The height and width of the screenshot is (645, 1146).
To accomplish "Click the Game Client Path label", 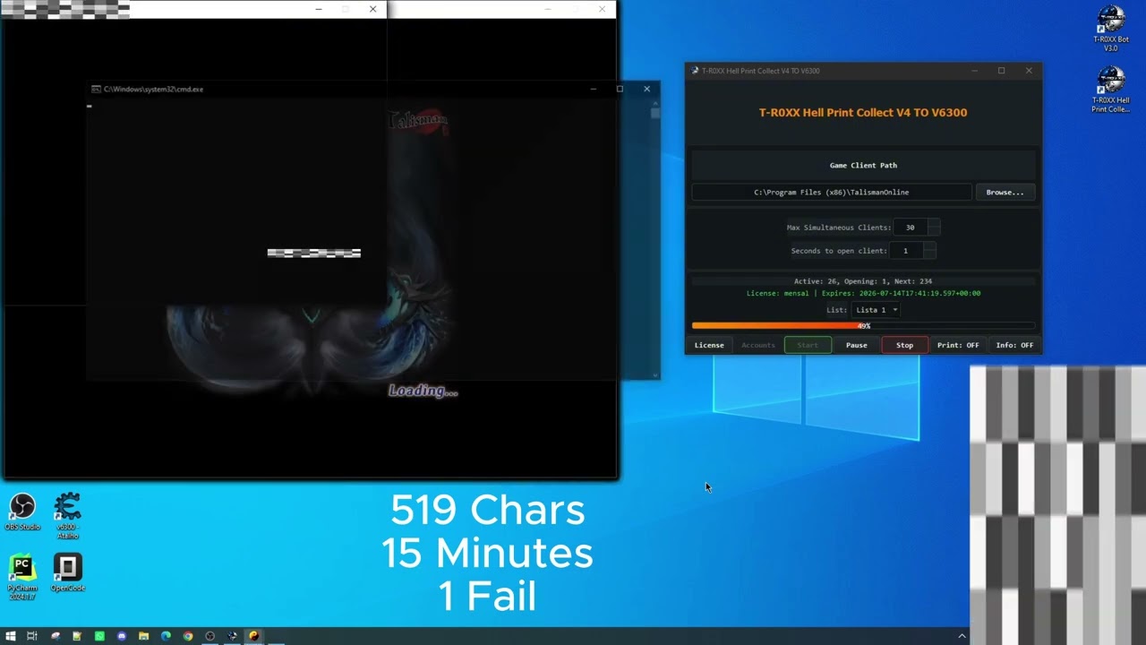I will [863, 165].
